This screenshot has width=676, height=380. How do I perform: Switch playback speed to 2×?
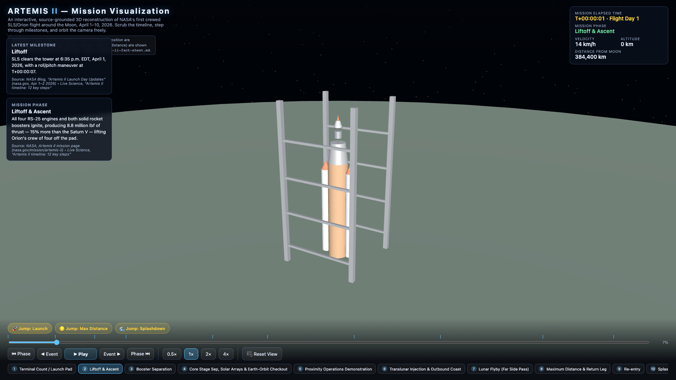pyautogui.click(x=208, y=354)
